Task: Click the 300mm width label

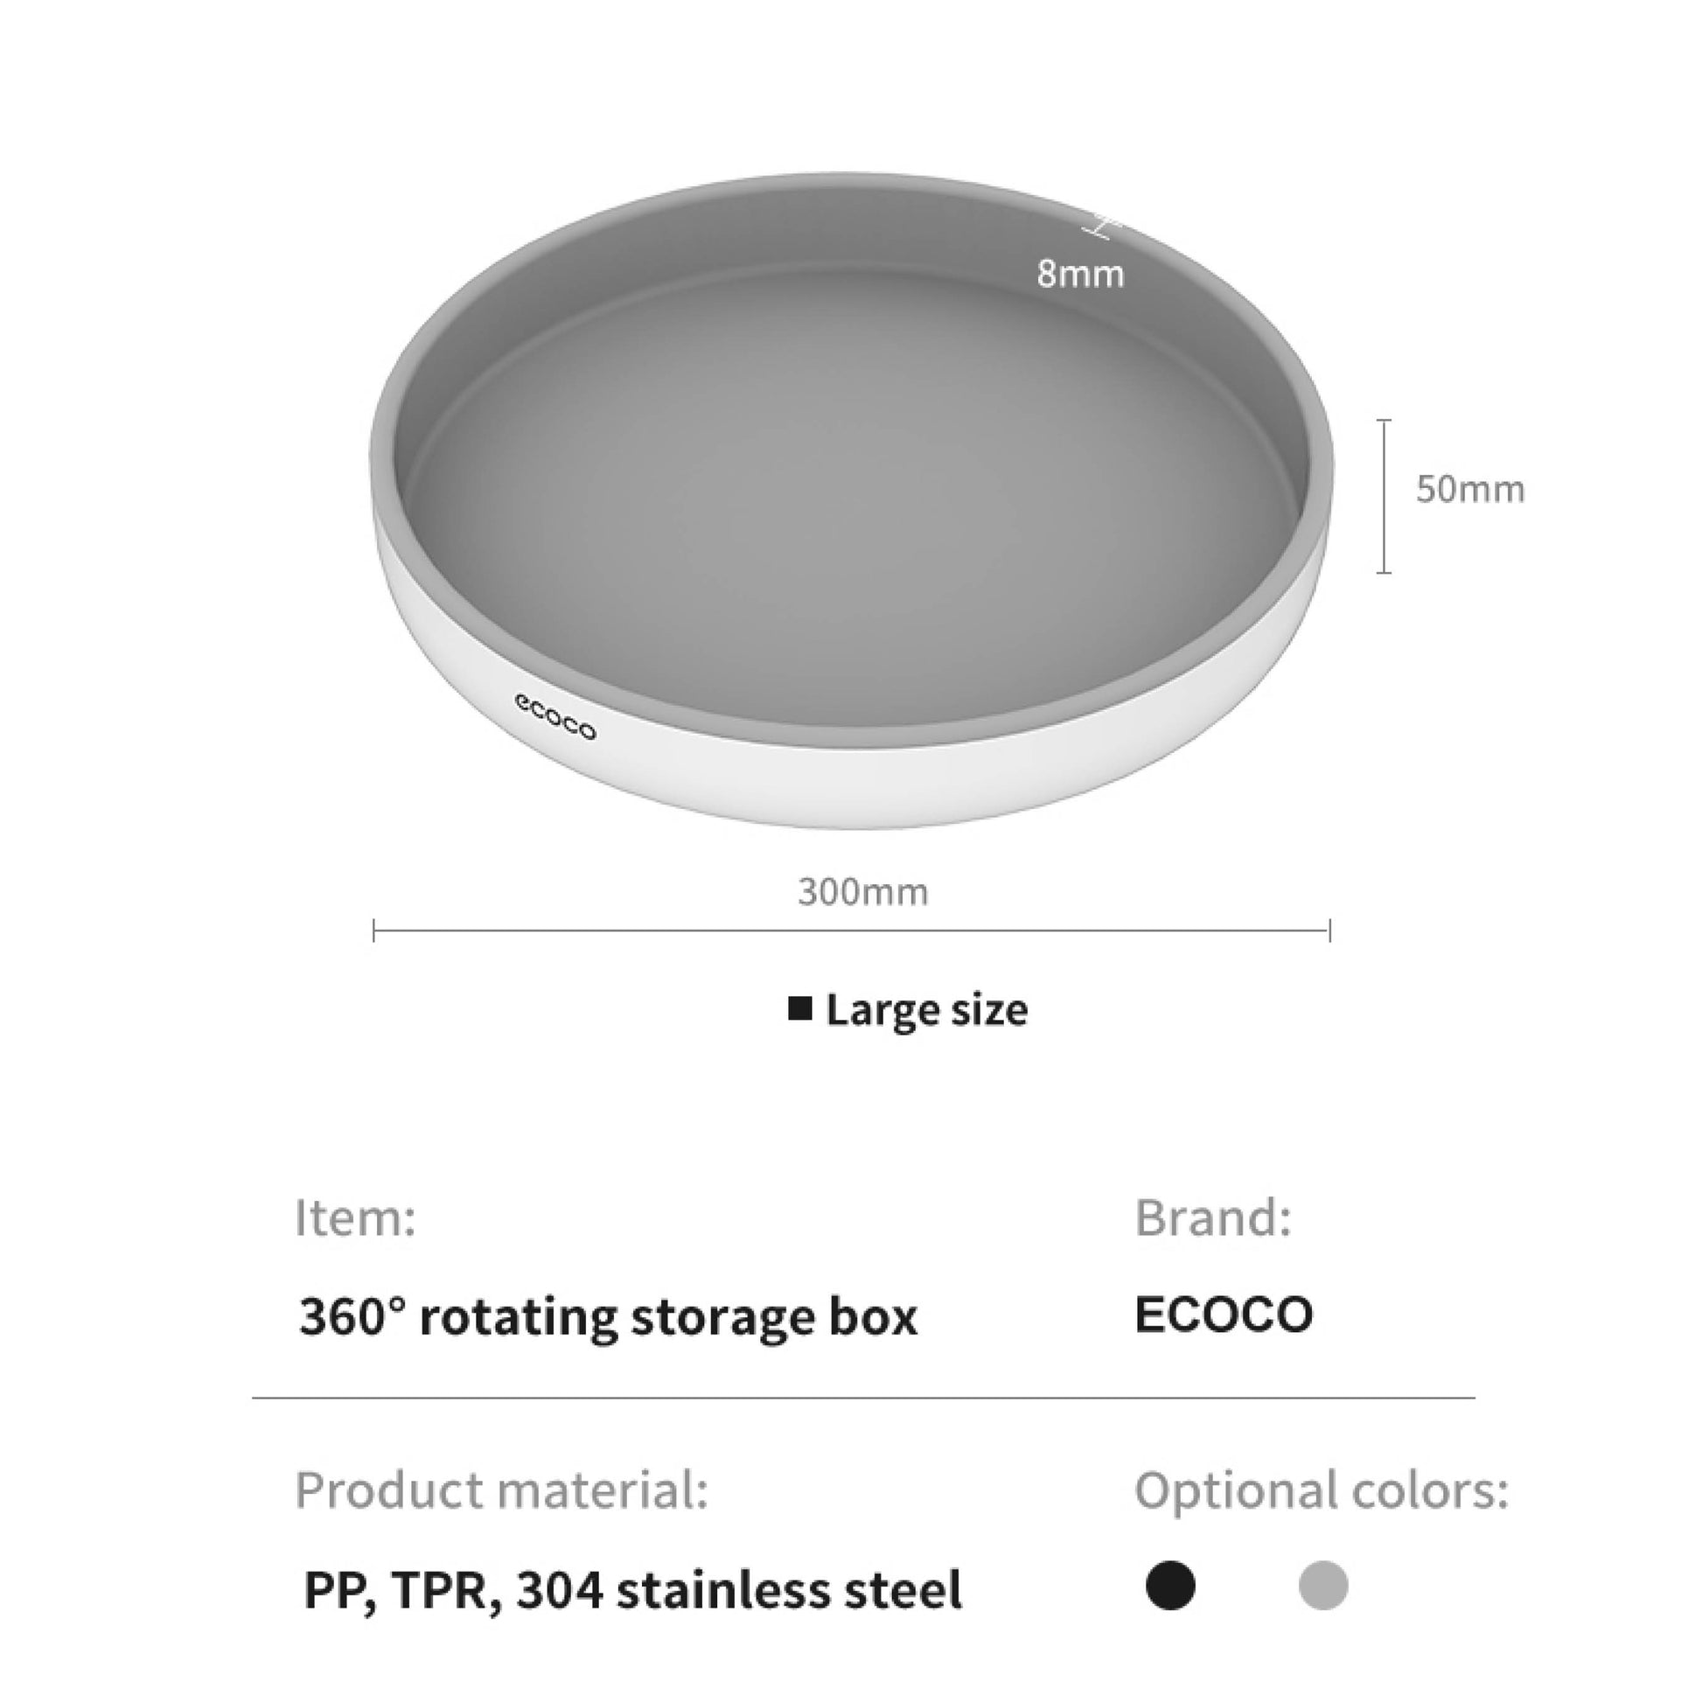Action: coord(862,892)
